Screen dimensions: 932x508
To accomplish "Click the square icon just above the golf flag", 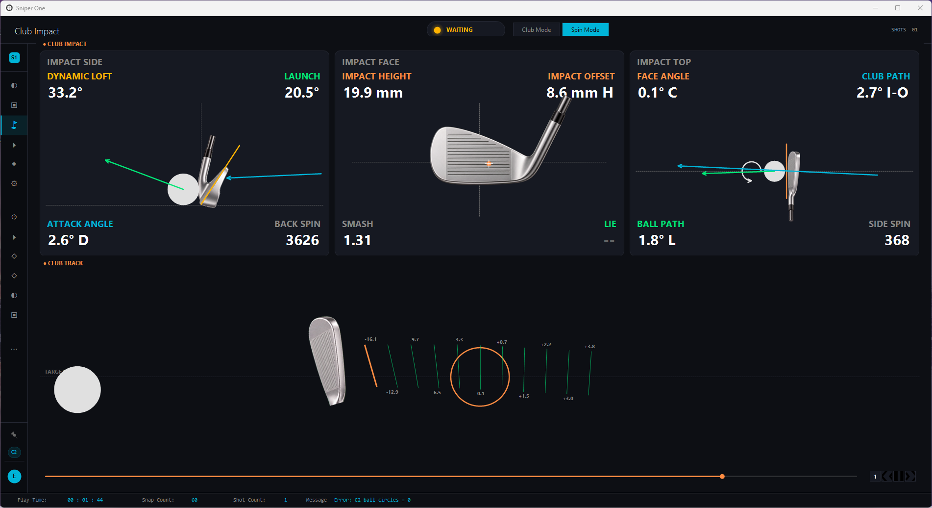I will coord(14,105).
